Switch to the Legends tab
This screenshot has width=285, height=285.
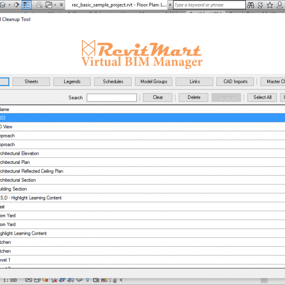(x=72, y=81)
